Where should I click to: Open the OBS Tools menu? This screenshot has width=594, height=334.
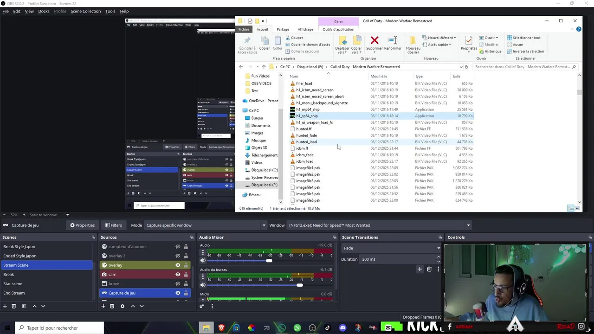[x=110, y=11]
